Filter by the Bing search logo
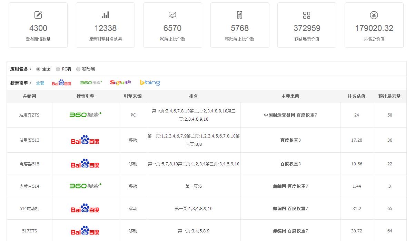 tap(150, 83)
